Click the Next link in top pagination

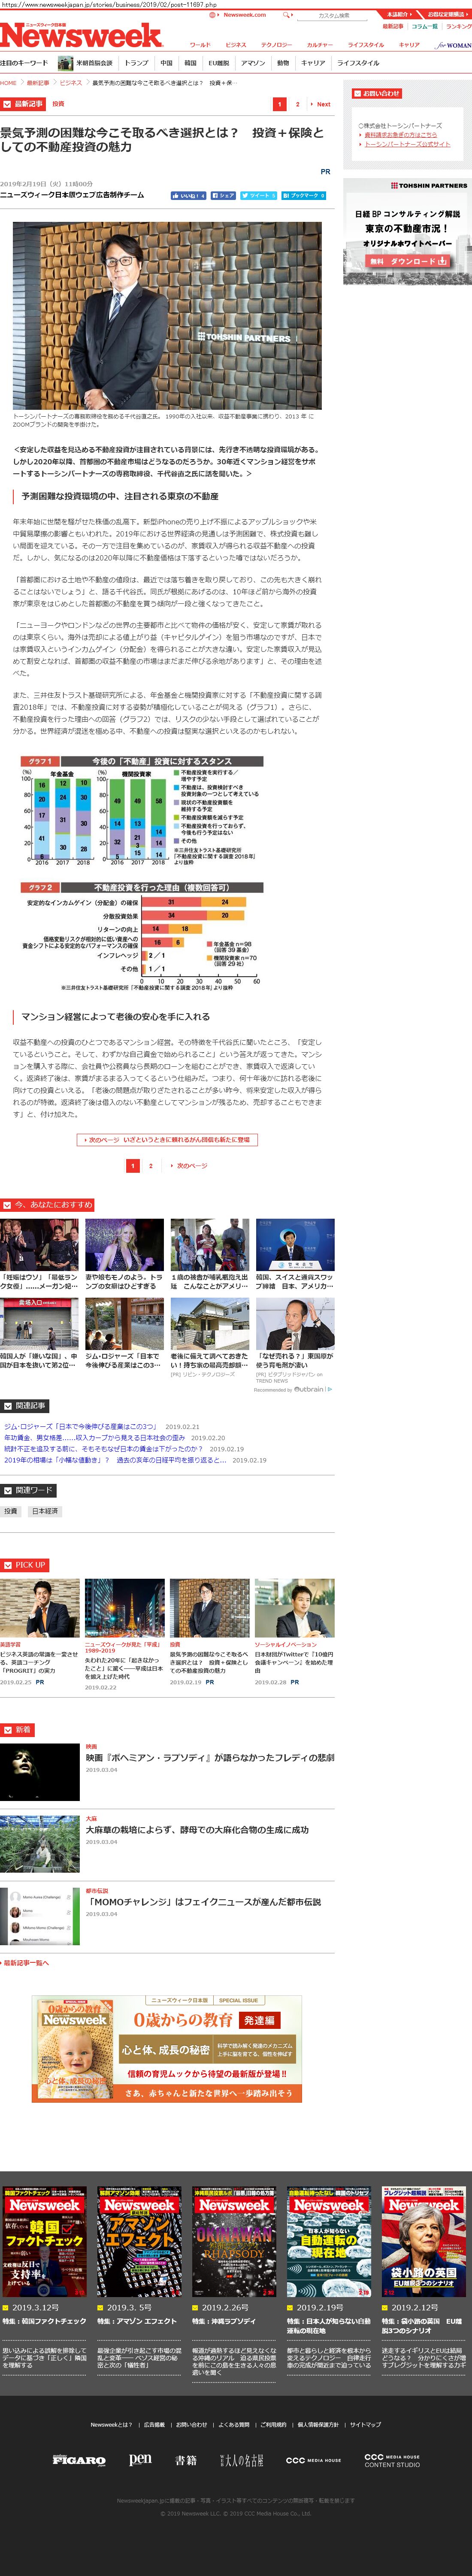coord(321,104)
